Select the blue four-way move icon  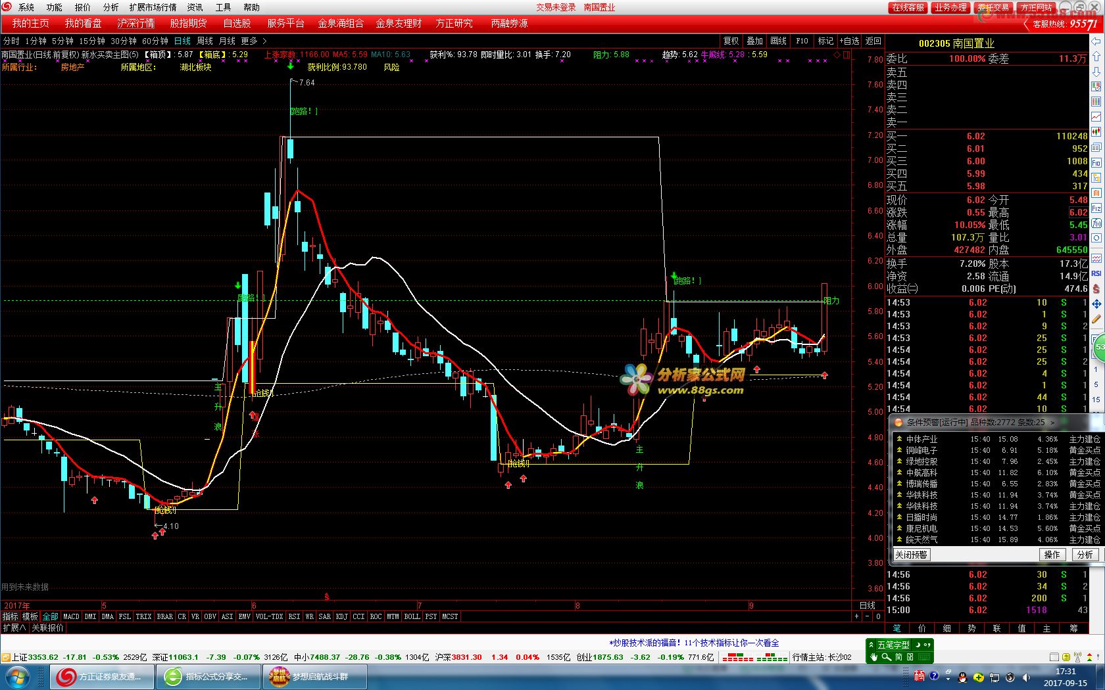click(1096, 304)
